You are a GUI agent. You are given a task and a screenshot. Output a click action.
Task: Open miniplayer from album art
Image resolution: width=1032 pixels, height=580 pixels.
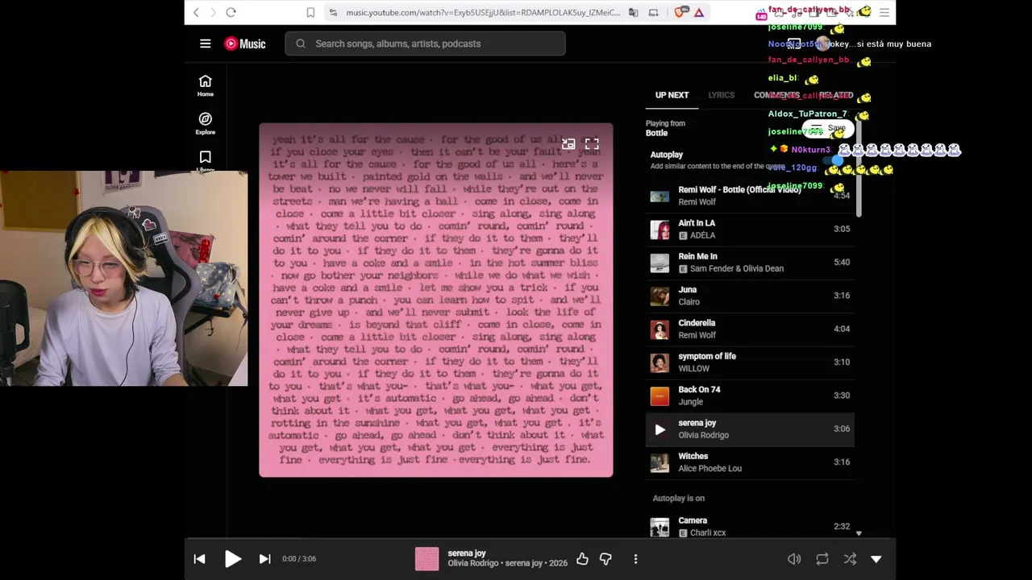pyautogui.click(x=568, y=144)
